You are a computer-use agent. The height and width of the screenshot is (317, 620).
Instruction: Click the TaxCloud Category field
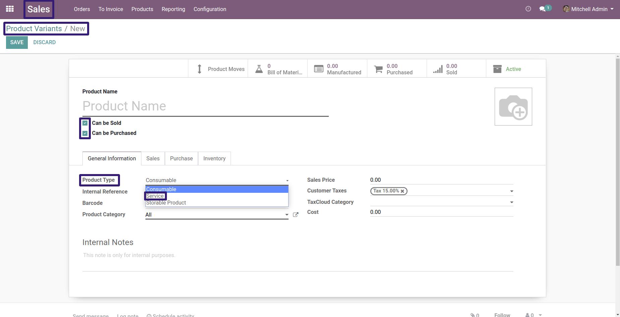tap(442, 202)
